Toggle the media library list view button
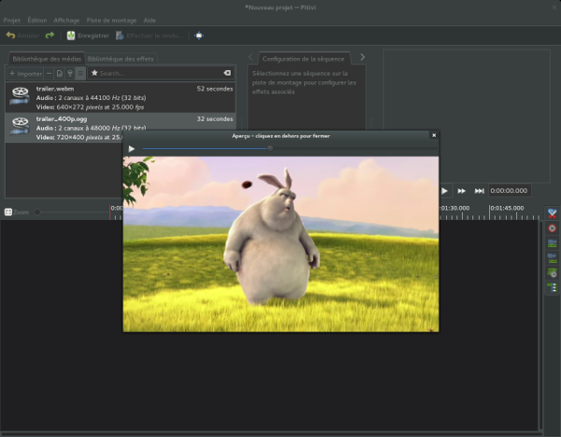Viewport: 561px width, 437px height. [x=79, y=72]
